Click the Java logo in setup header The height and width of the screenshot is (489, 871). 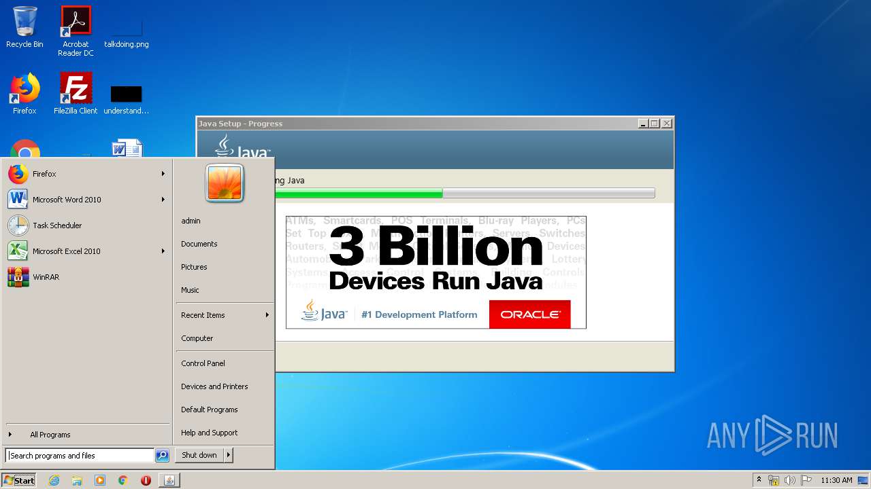pyautogui.click(x=242, y=147)
